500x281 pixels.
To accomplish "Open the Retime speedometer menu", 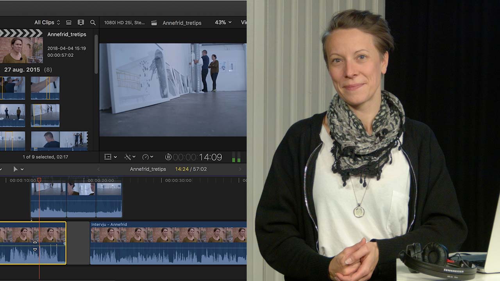I will [x=148, y=157].
